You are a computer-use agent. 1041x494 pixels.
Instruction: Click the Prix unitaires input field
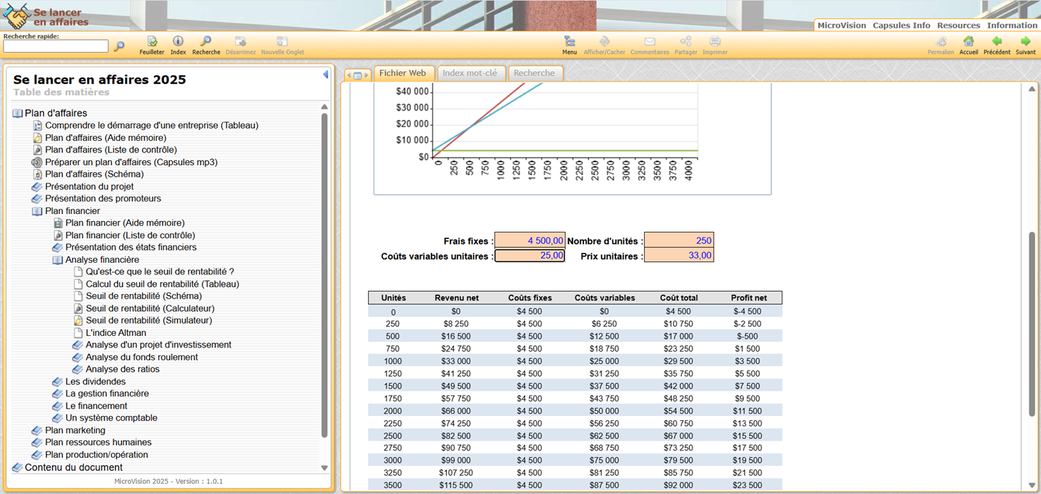[x=678, y=256]
